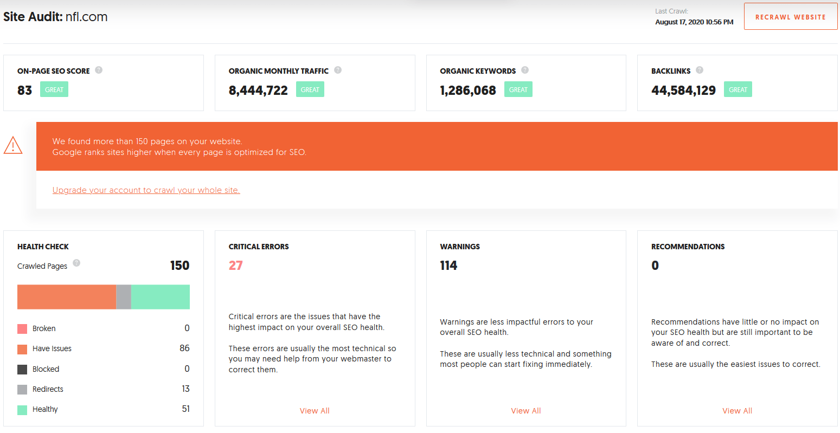
Task: Click the orange warning triangle icon
Action: pos(13,145)
